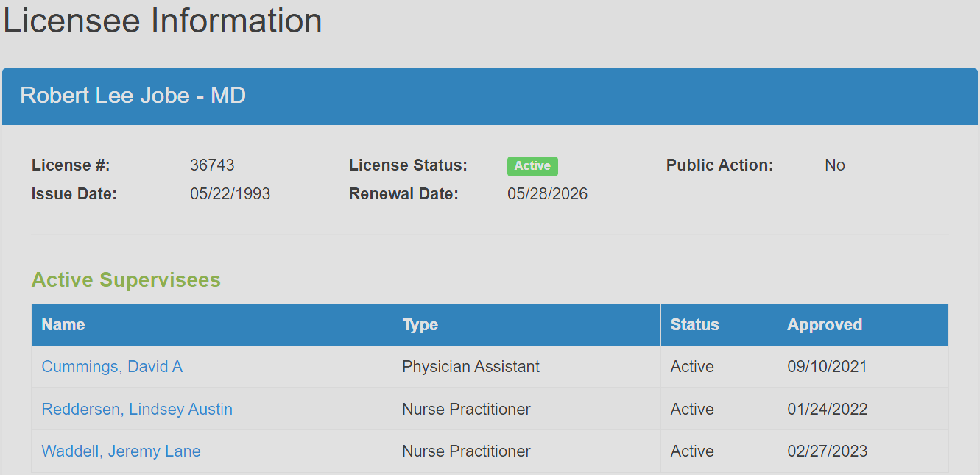
Task: Click the Licensee Information page title
Action: (163, 21)
